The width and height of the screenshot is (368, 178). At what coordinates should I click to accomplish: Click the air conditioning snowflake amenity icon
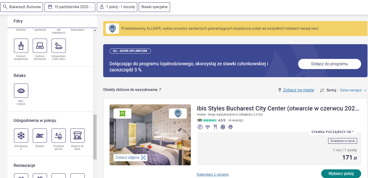(x=223, y=127)
